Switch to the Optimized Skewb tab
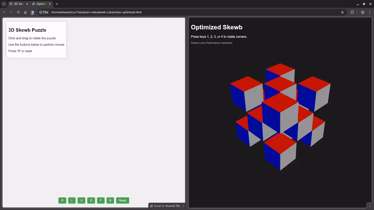Image resolution: width=374 pixels, height=210 pixels. 40,4
